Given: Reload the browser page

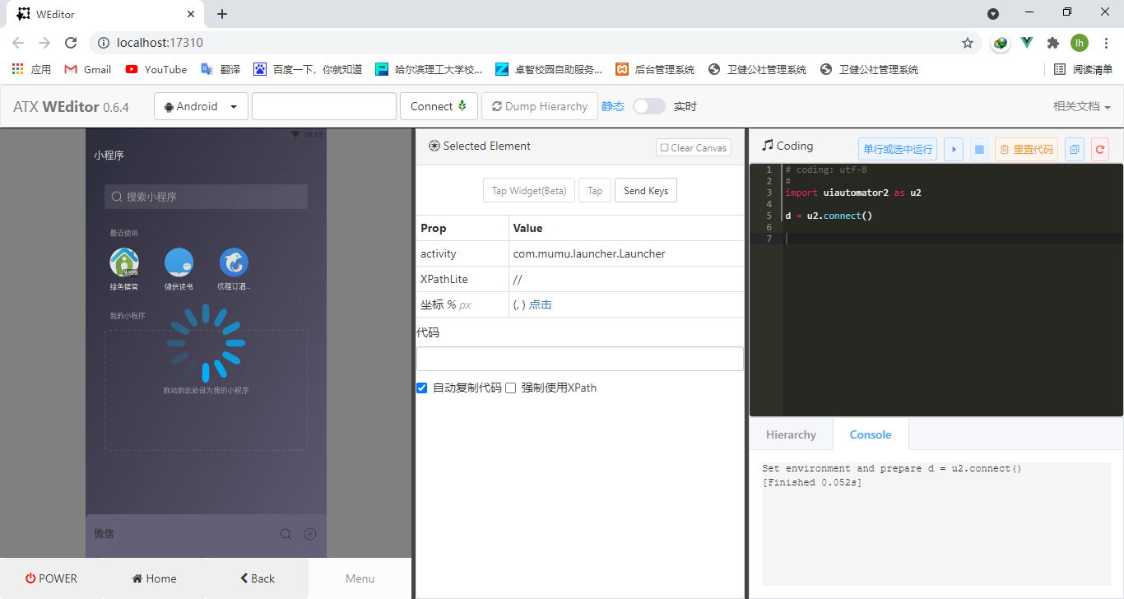Looking at the screenshot, I should (x=71, y=43).
